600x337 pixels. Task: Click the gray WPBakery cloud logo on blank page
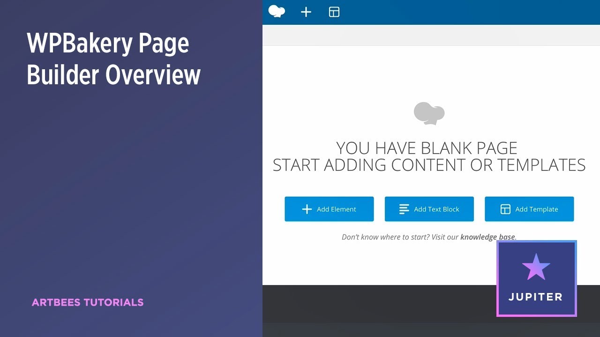pyautogui.click(x=429, y=113)
